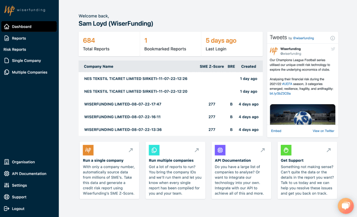The image size is (357, 217).
Task: Click Wiserfunding account name in tweet
Action: [290, 49]
